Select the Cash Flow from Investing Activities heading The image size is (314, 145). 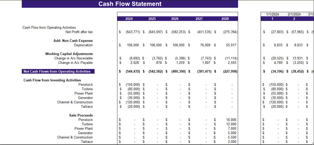pos(52,80)
